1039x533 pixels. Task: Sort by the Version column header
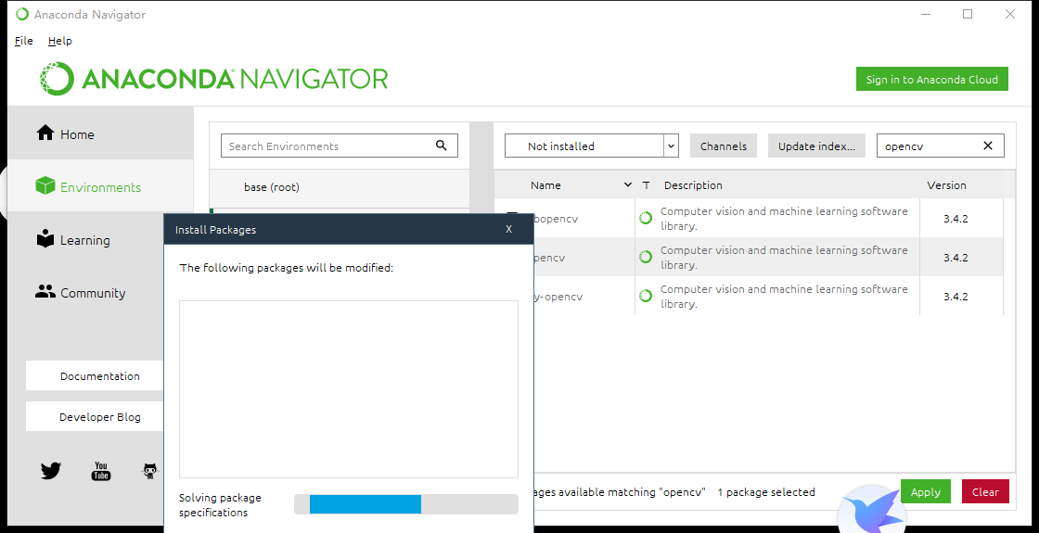click(x=946, y=184)
